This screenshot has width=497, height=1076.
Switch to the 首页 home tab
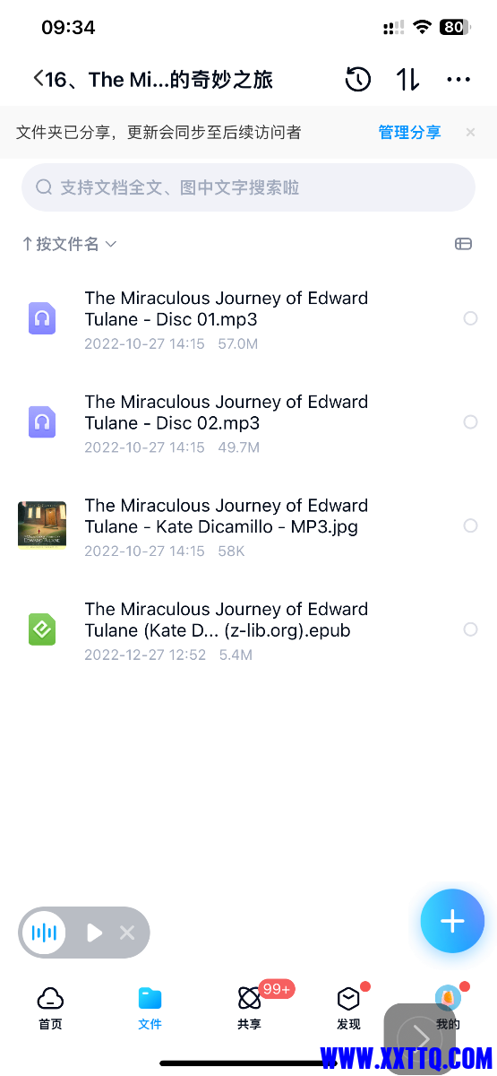50,1008
